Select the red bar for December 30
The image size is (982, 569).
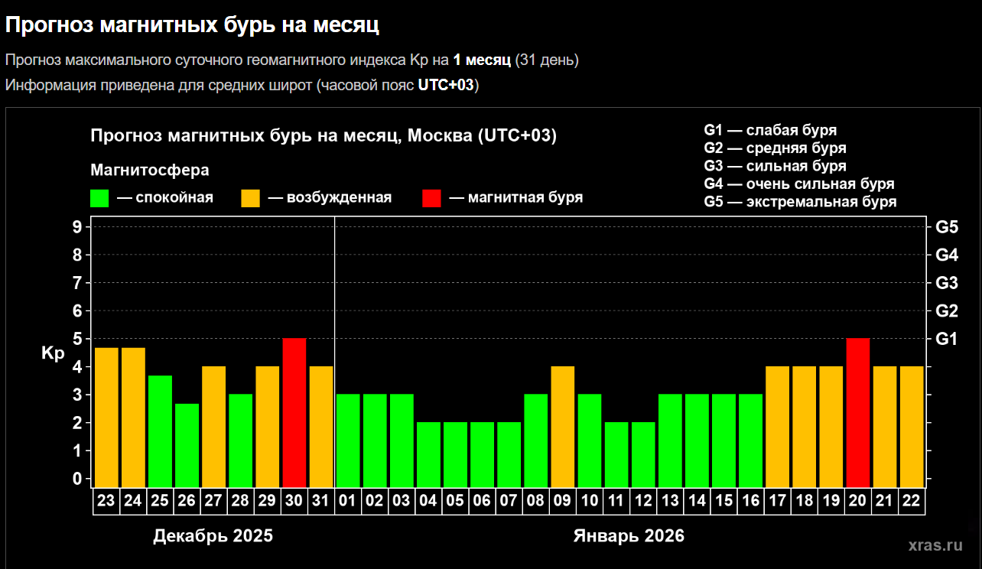[294, 412]
